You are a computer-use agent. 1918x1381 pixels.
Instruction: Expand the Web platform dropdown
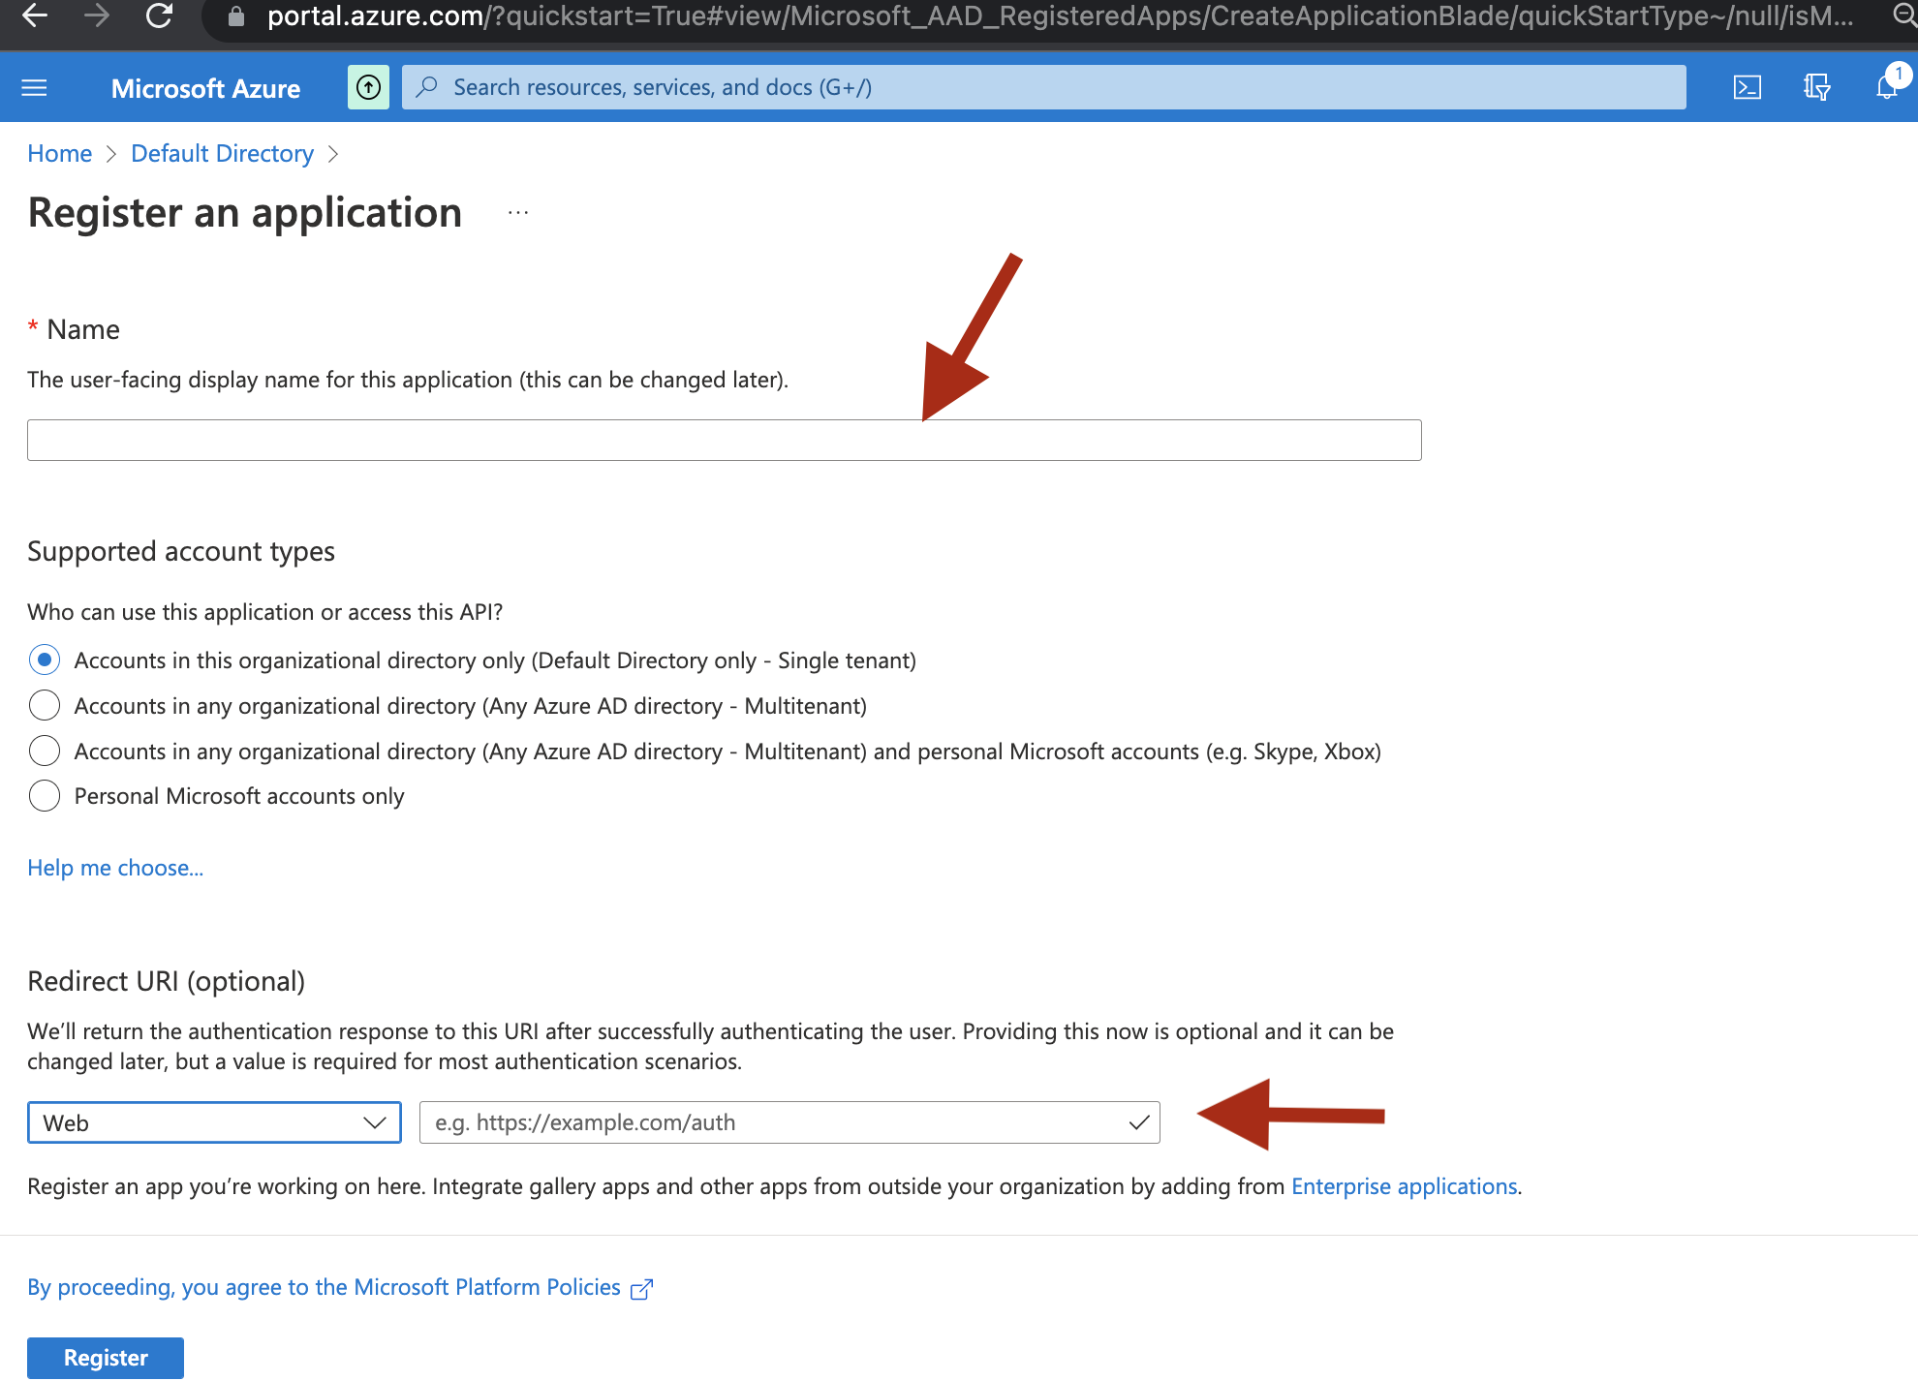click(x=214, y=1122)
